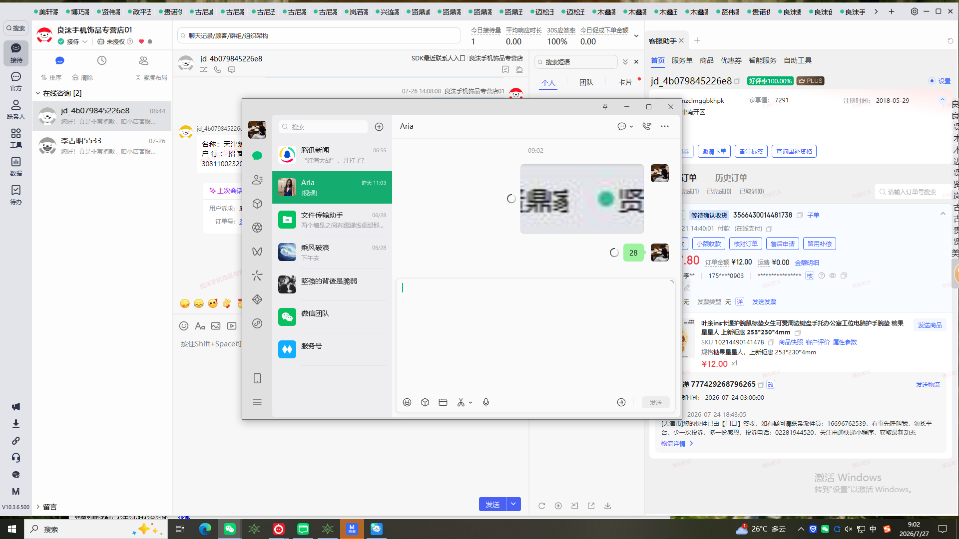Open Microsoft Edge from taskbar
The image size is (959, 539).
point(205,529)
